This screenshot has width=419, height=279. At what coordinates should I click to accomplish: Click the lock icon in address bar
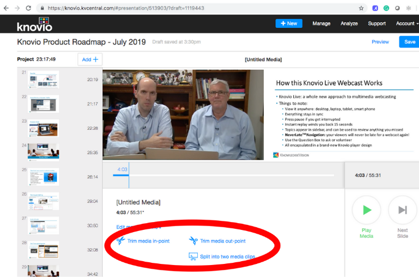pyautogui.click(x=42, y=8)
